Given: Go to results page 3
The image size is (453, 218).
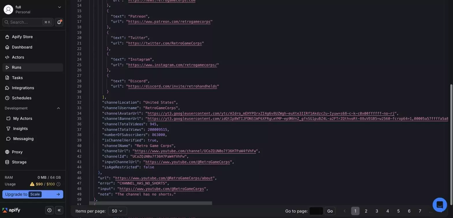Looking at the screenshot, I should coord(377,211).
